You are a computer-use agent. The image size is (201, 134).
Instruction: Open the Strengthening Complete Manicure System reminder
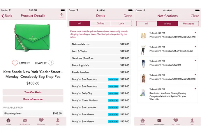(x=167, y=94)
